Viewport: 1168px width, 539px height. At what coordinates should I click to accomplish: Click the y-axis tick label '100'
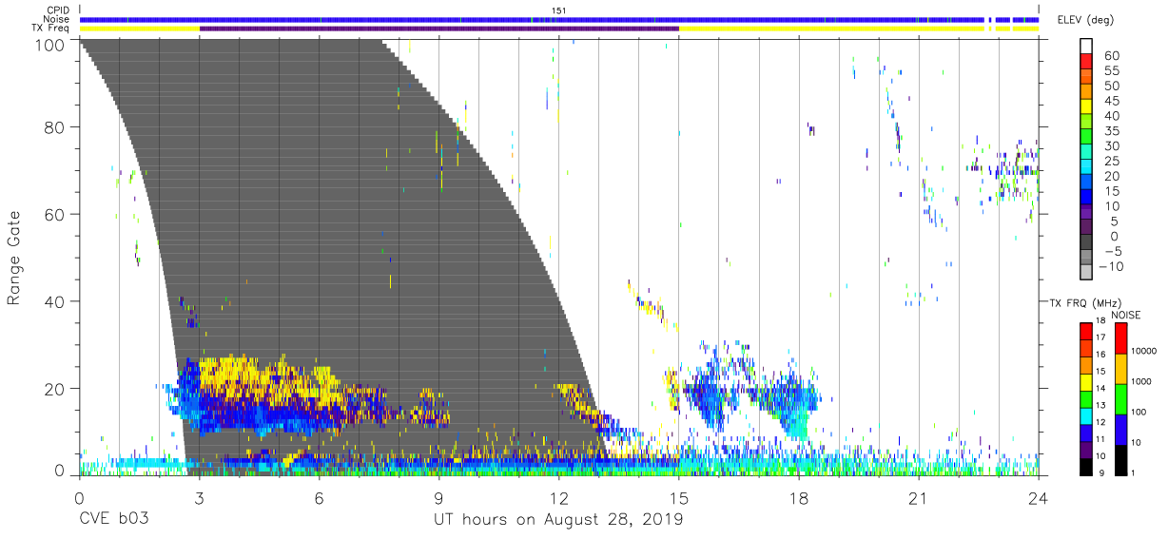coord(51,45)
